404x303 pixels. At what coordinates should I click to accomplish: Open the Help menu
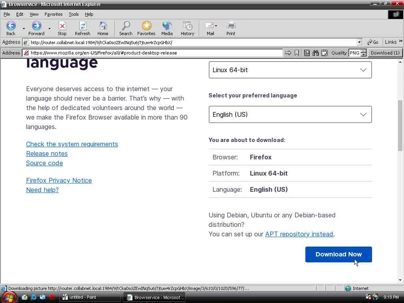point(89,14)
